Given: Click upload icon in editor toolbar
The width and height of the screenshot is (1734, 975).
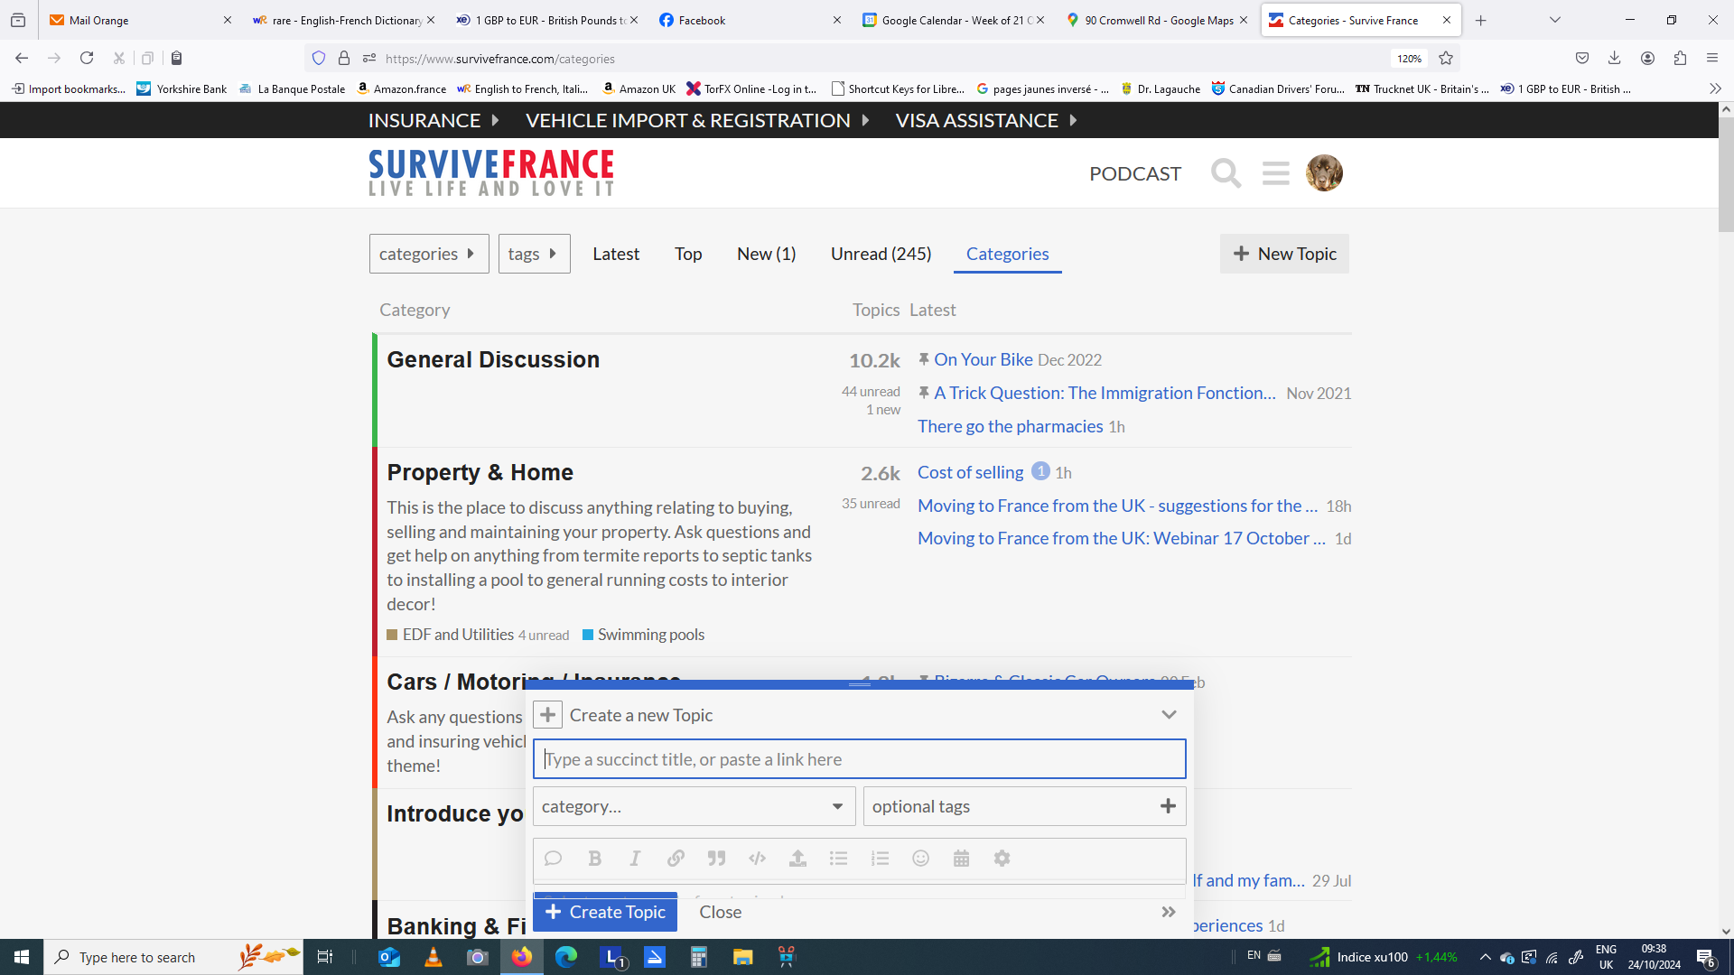Looking at the screenshot, I should click(797, 859).
